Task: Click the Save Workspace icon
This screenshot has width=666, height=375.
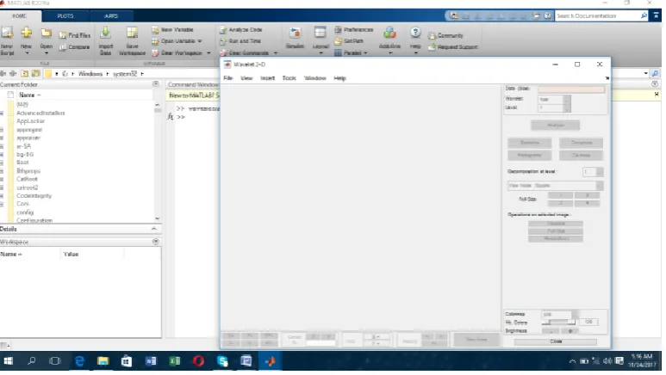Action: pyautogui.click(x=132, y=33)
